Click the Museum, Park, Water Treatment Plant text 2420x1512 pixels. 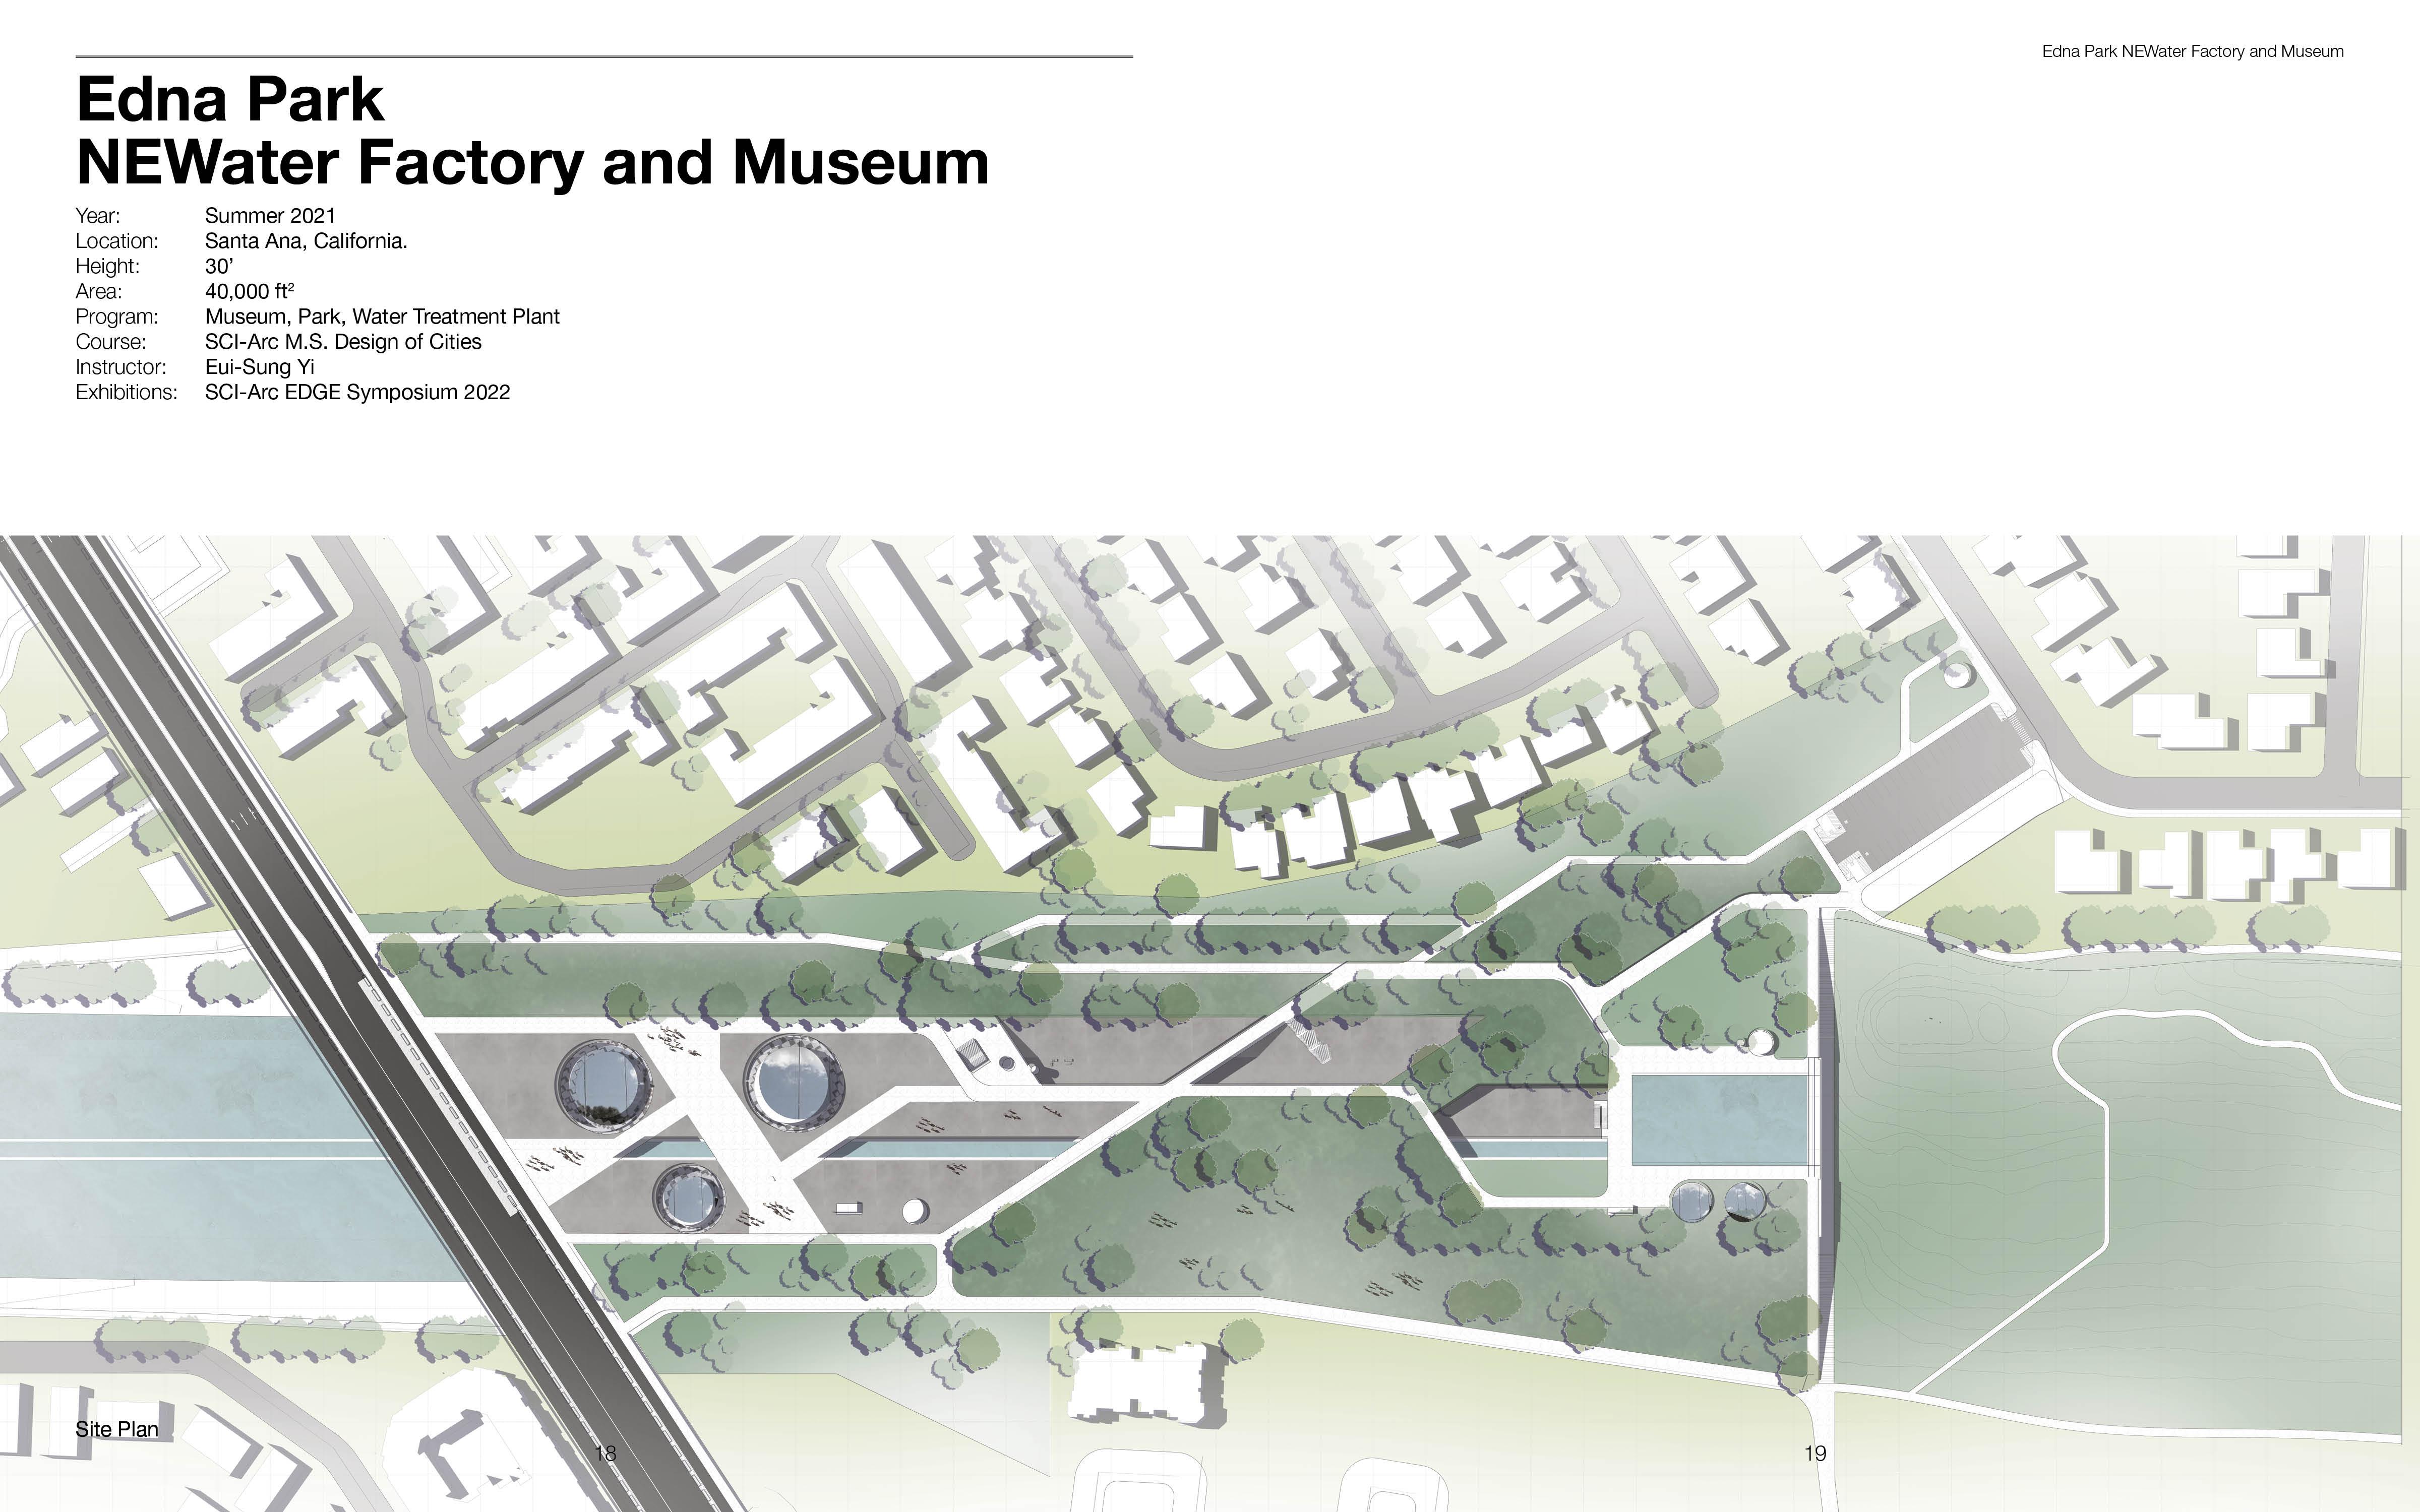[x=382, y=317]
